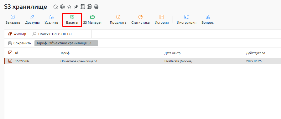Image resolution: width=281 pixels, height=119 pixels.
Task: Click the Тариф: Объектное хранилище S3 filter tag
Action: pyautogui.click(x=66, y=43)
